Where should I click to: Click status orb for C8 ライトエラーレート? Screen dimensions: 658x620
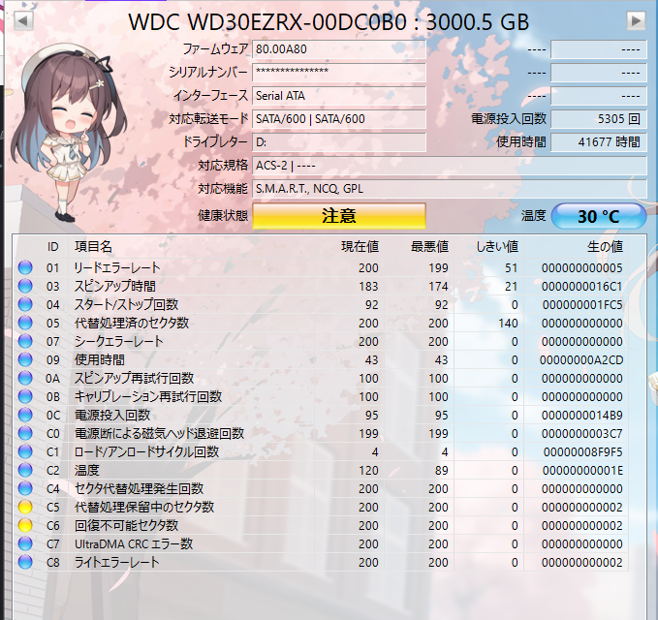tap(25, 562)
